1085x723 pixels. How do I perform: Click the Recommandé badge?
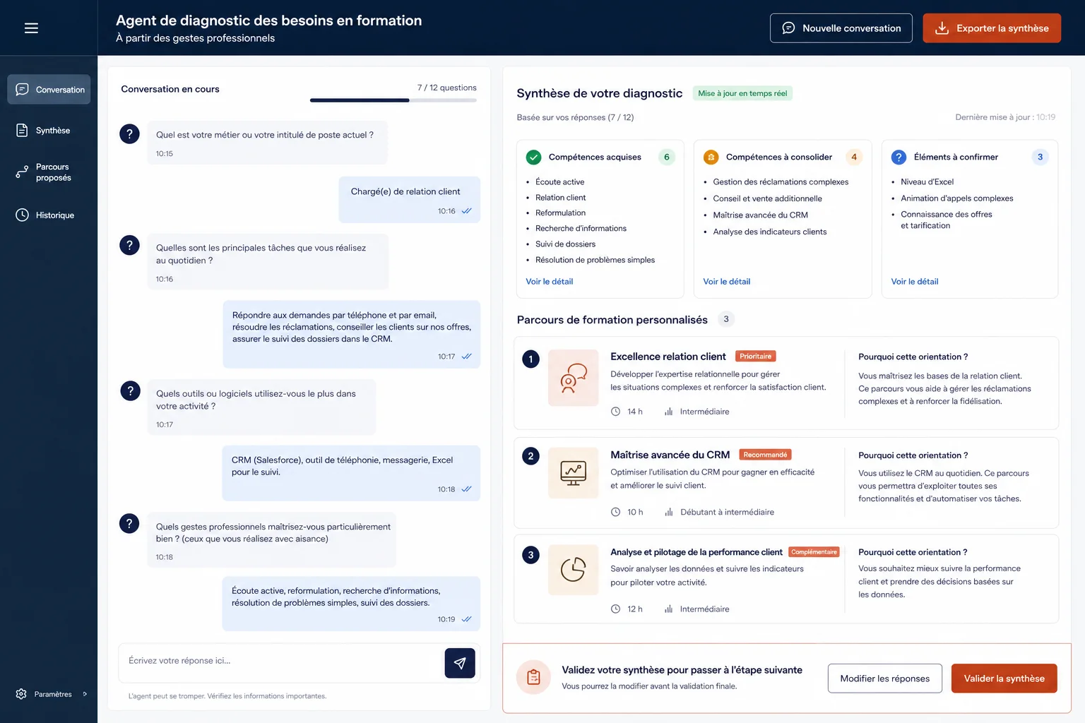pos(765,455)
